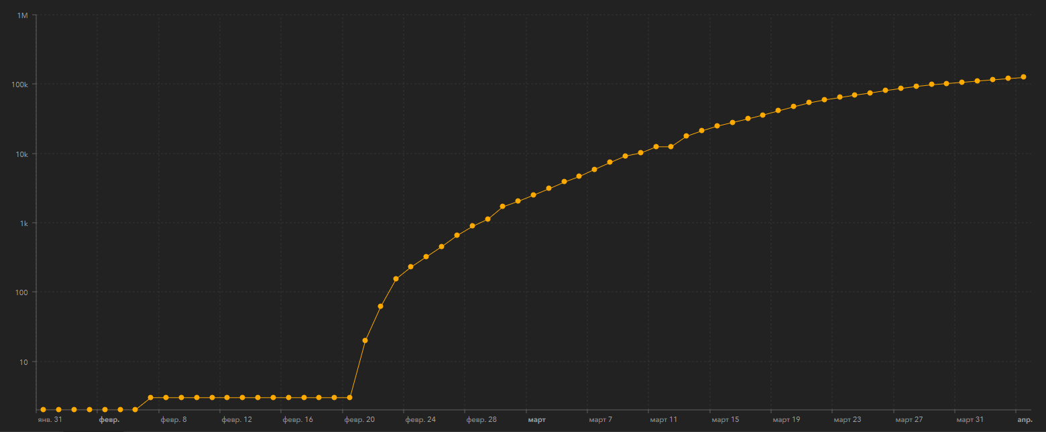1046x432 pixels.
Task: Click the data point for февр. 12
Action: 227,398
